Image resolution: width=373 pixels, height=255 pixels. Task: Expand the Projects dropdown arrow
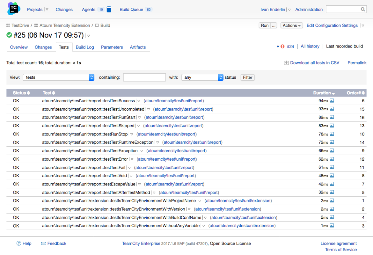[47, 10]
